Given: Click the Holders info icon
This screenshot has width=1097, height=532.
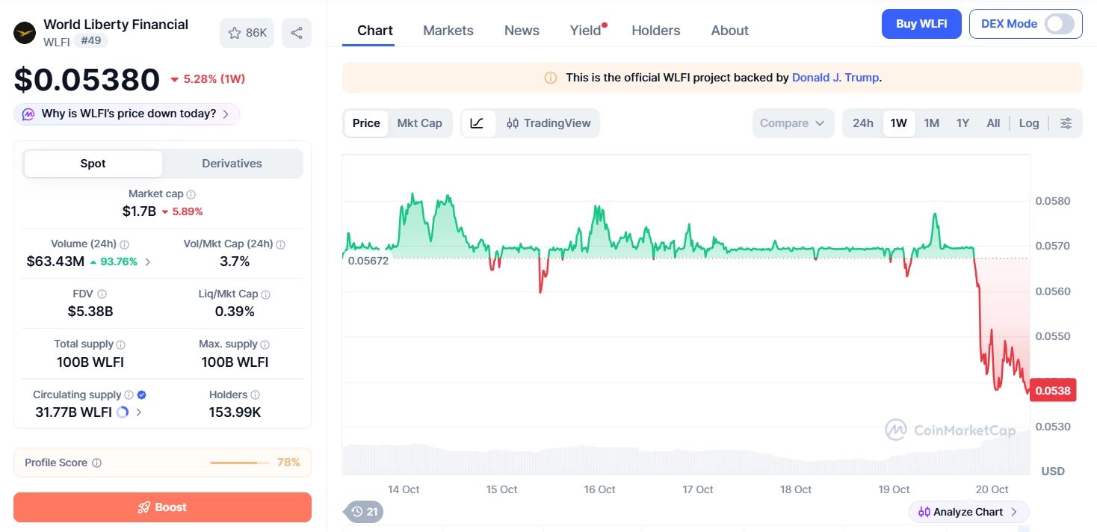Looking at the screenshot, I should pyautogui.click(x=255, y=395).
